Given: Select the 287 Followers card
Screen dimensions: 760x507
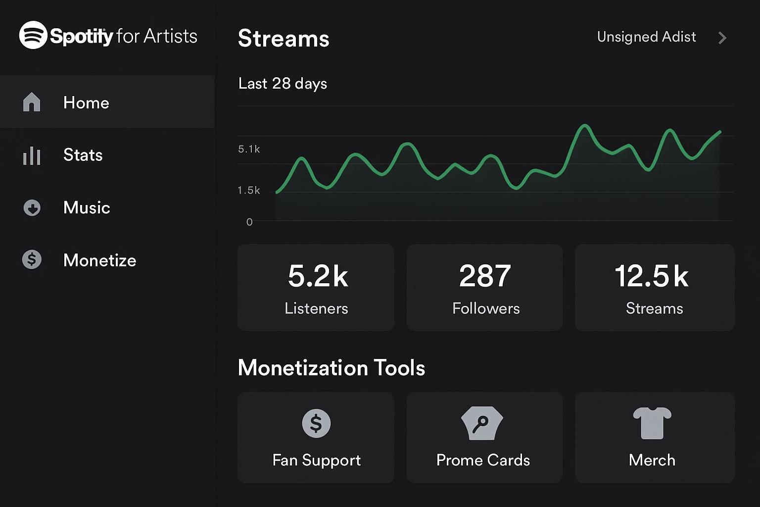Looking at the screenshot, I should (x=484, y=287).
